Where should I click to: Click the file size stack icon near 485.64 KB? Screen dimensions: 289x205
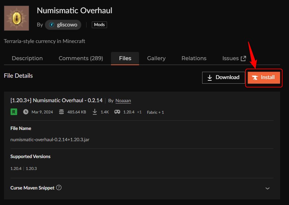tap(61, 112)
